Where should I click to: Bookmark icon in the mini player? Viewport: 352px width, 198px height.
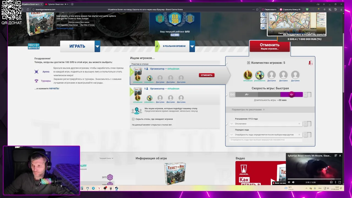coord(331,182)
